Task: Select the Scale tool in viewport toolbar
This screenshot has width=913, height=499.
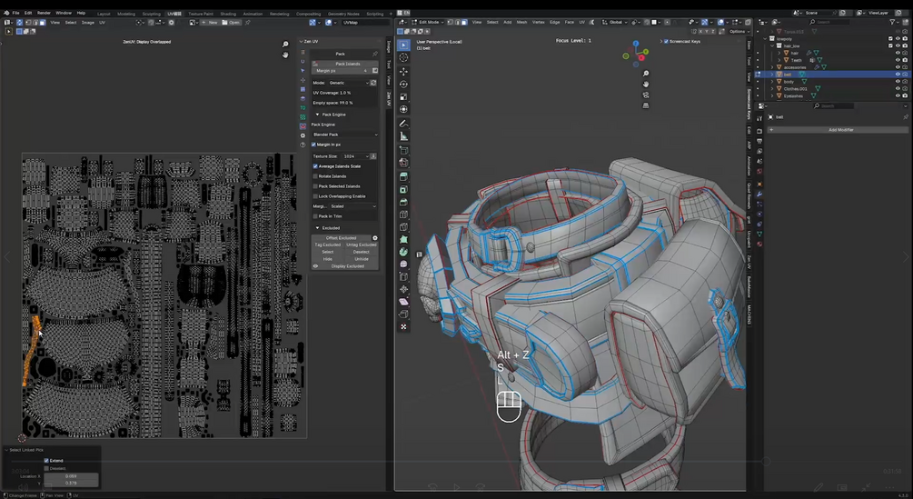Action: point(403,96)
